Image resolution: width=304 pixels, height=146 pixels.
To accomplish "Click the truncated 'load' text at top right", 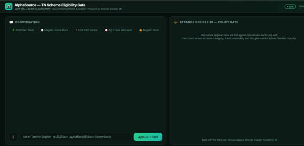I will [x=301, y=6].
